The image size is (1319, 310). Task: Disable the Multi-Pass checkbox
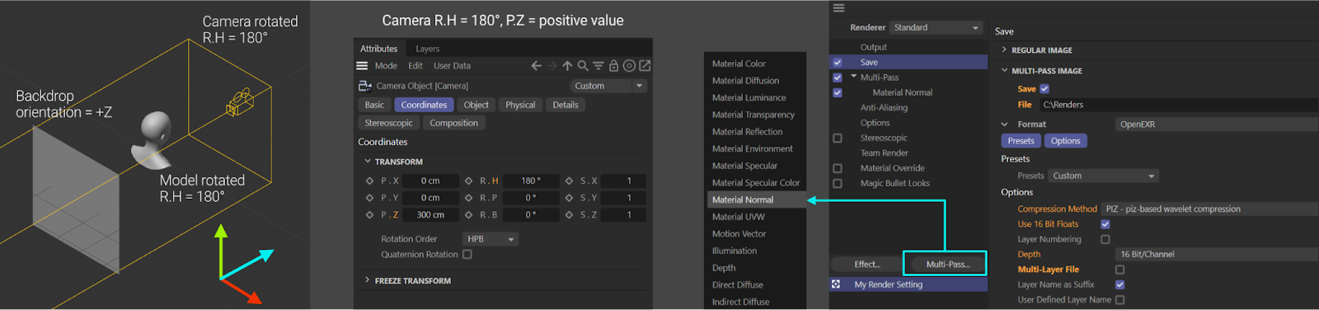(838, 77)
